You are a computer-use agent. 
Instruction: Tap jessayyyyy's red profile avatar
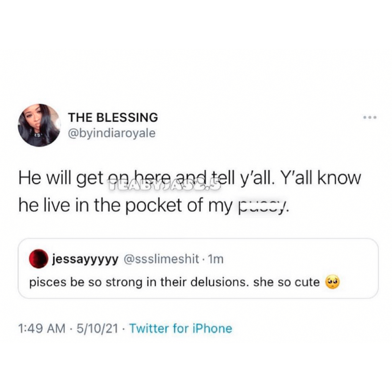point(38,259)
